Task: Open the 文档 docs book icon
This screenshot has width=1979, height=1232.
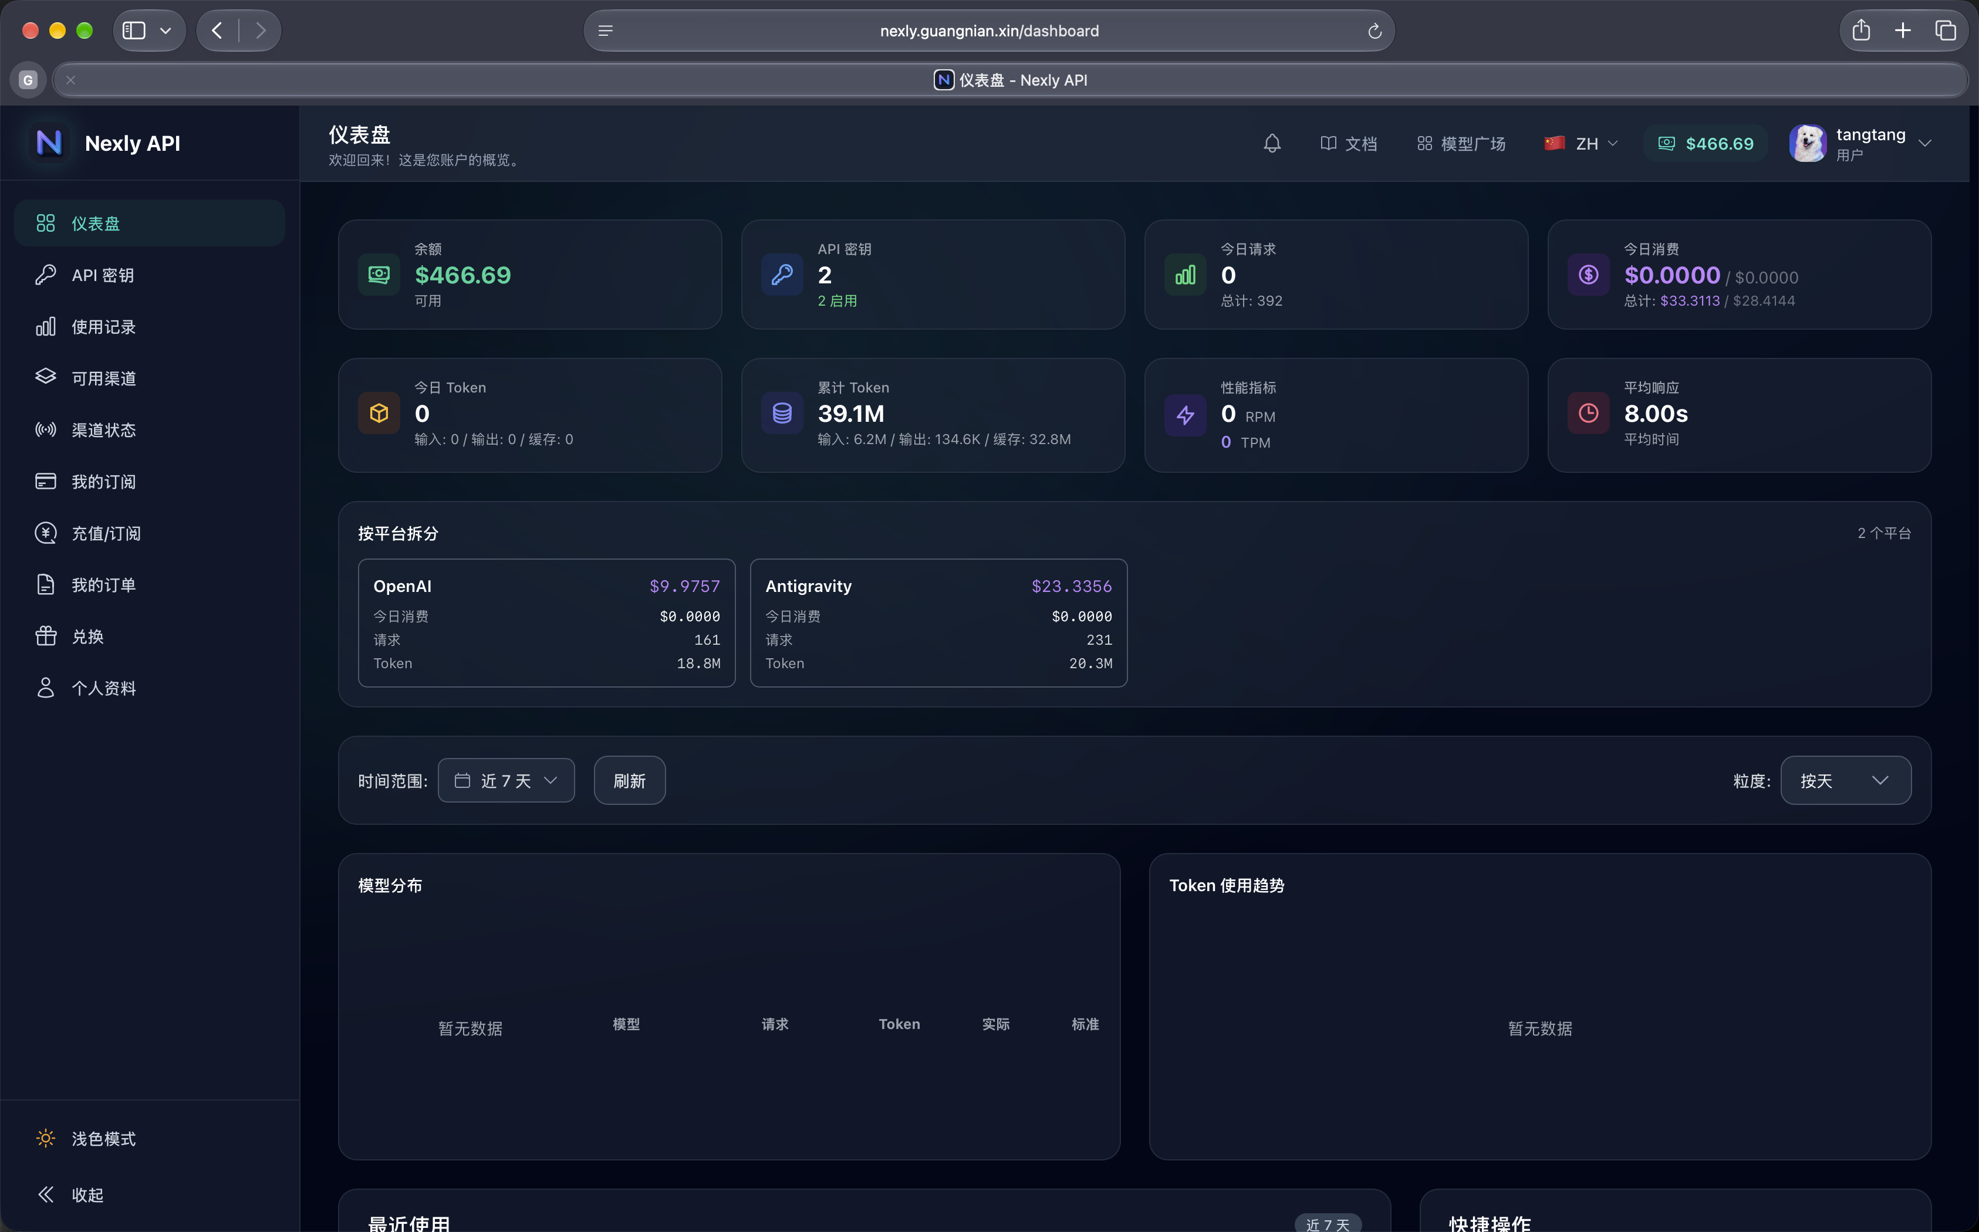Action: click(1328, 143)
